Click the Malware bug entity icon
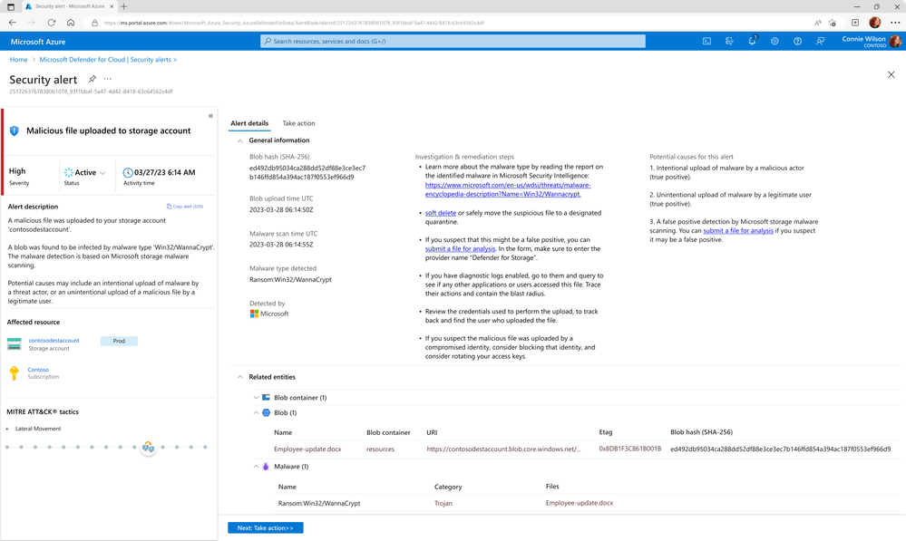Image resolution: width=906 pixels, height=541 pixels. pyautogui.click(x=266, y=467)
